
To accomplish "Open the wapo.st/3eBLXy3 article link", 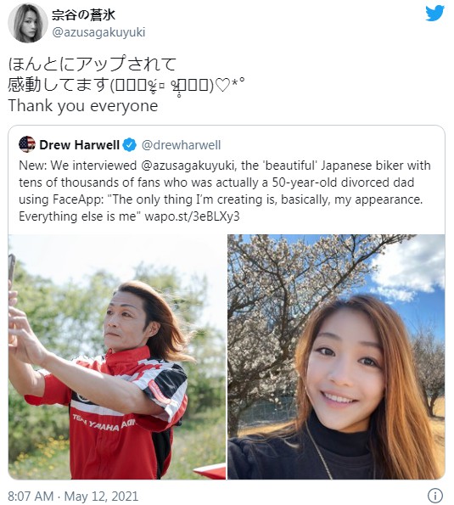I will coord(193,216).
